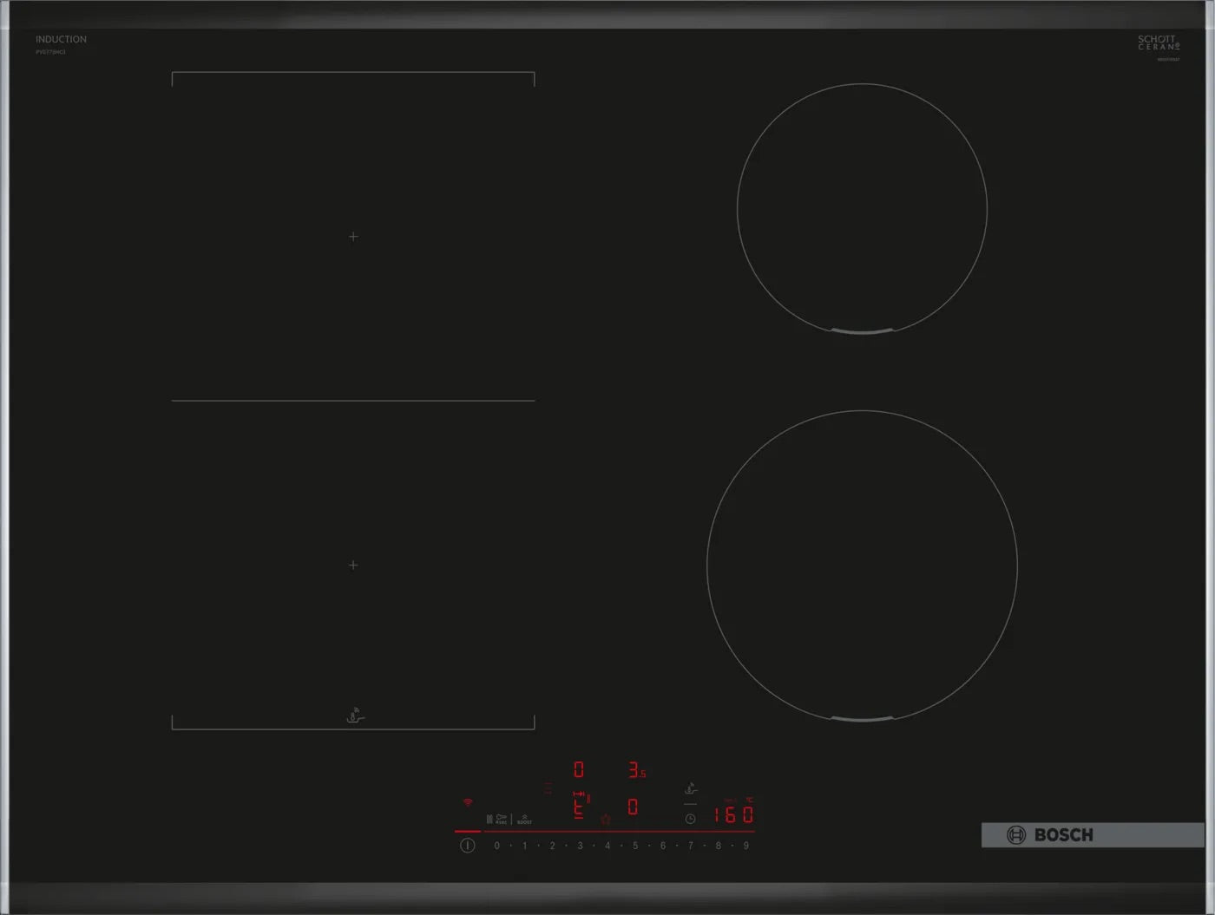
Task: Tap inside the large lower-right cooking ring
Action: (862, 565)
